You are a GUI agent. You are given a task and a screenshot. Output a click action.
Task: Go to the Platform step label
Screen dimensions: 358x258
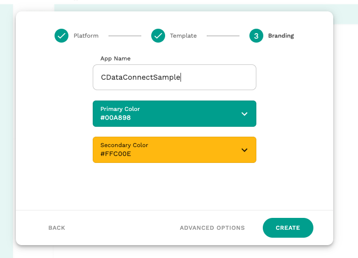(86, 36)
